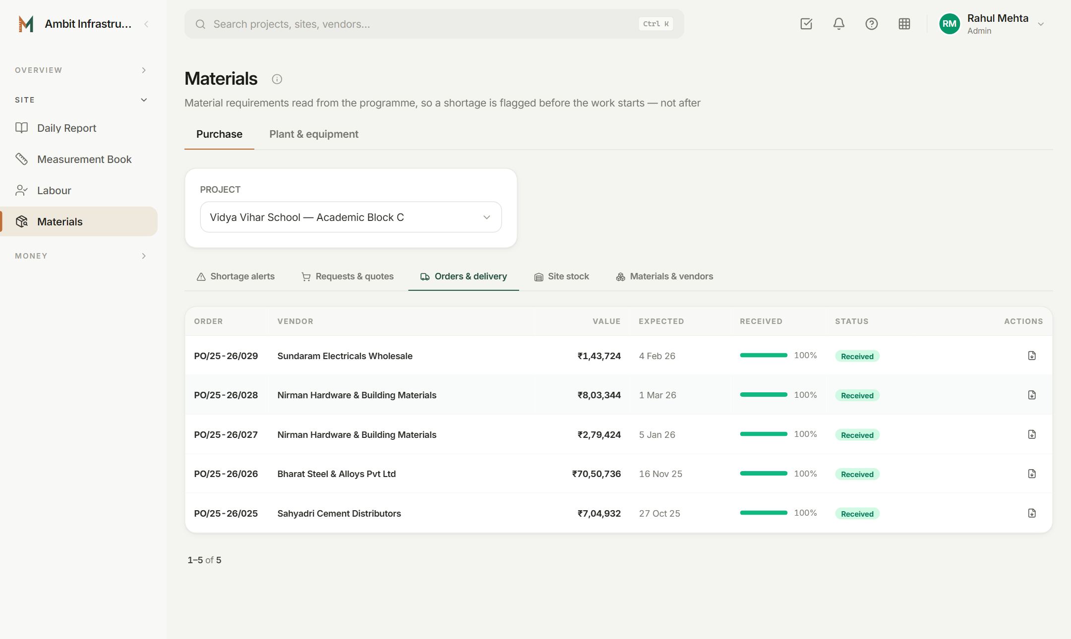Open the apps grid icon
1071x639 pixels.
904,24
